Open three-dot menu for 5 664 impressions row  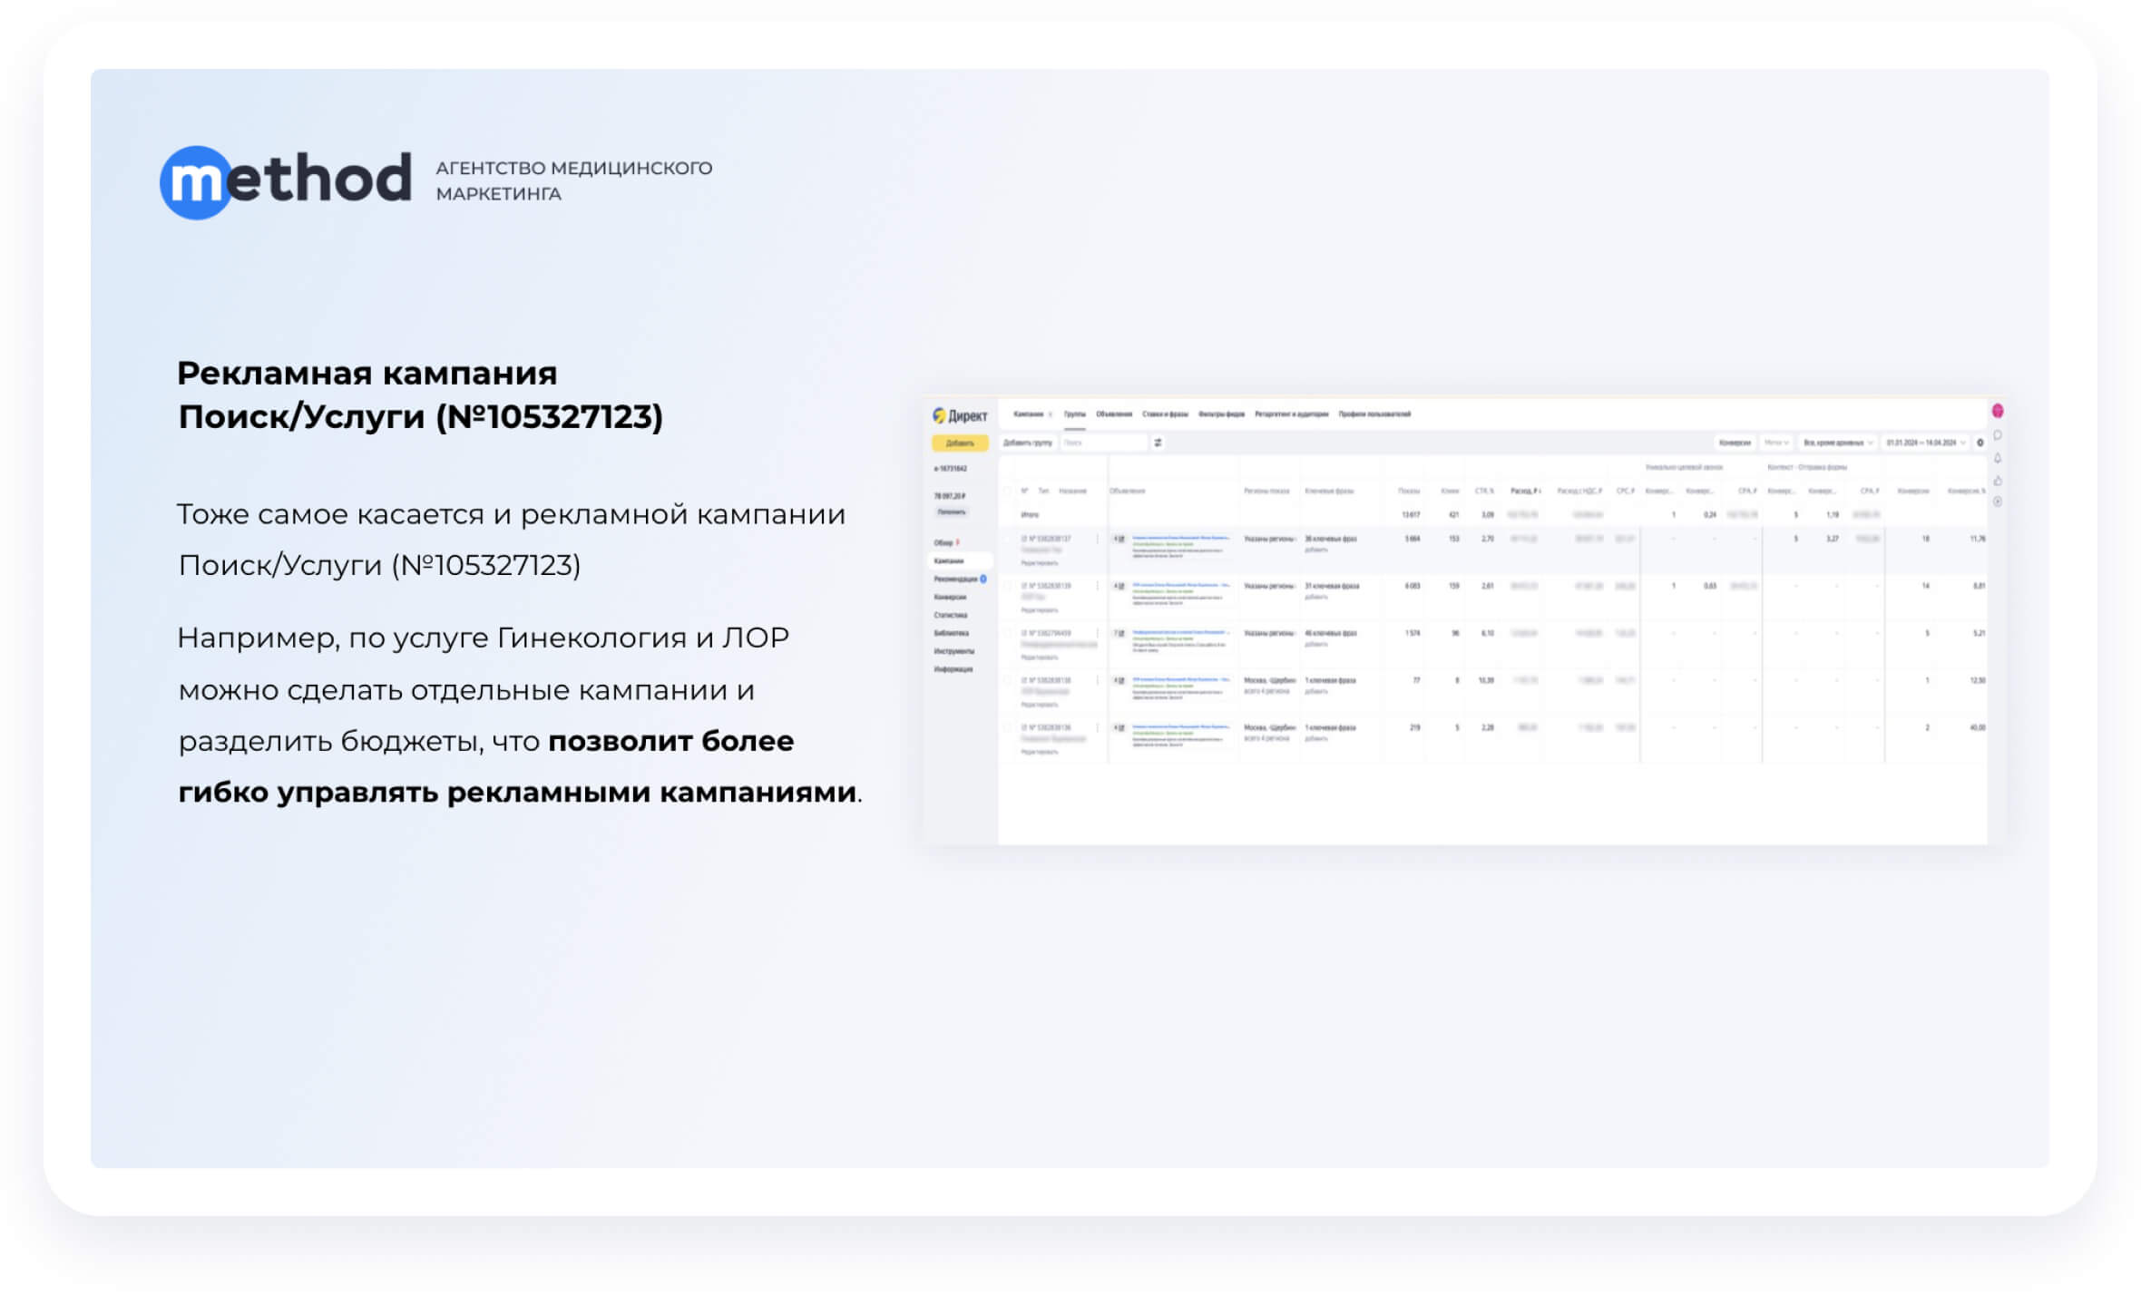[1097, 539]
